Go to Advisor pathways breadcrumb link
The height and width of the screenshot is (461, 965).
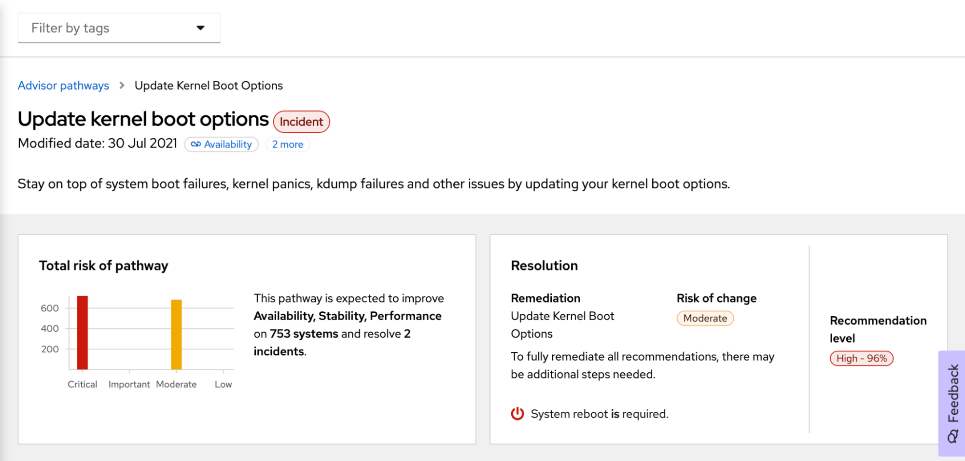point(63,85)
